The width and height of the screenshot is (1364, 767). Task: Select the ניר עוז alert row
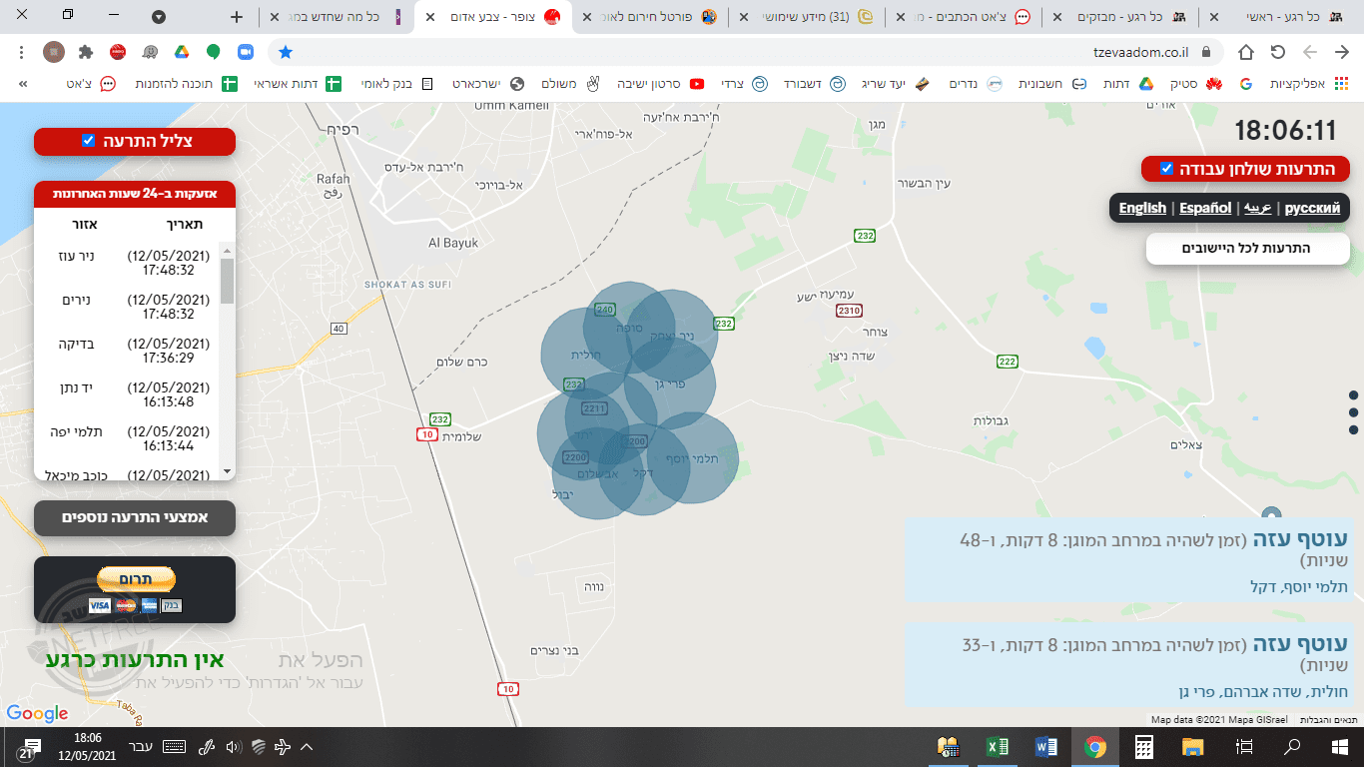[126, 263]
